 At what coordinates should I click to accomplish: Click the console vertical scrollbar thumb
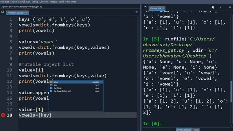tap(232, 91)
